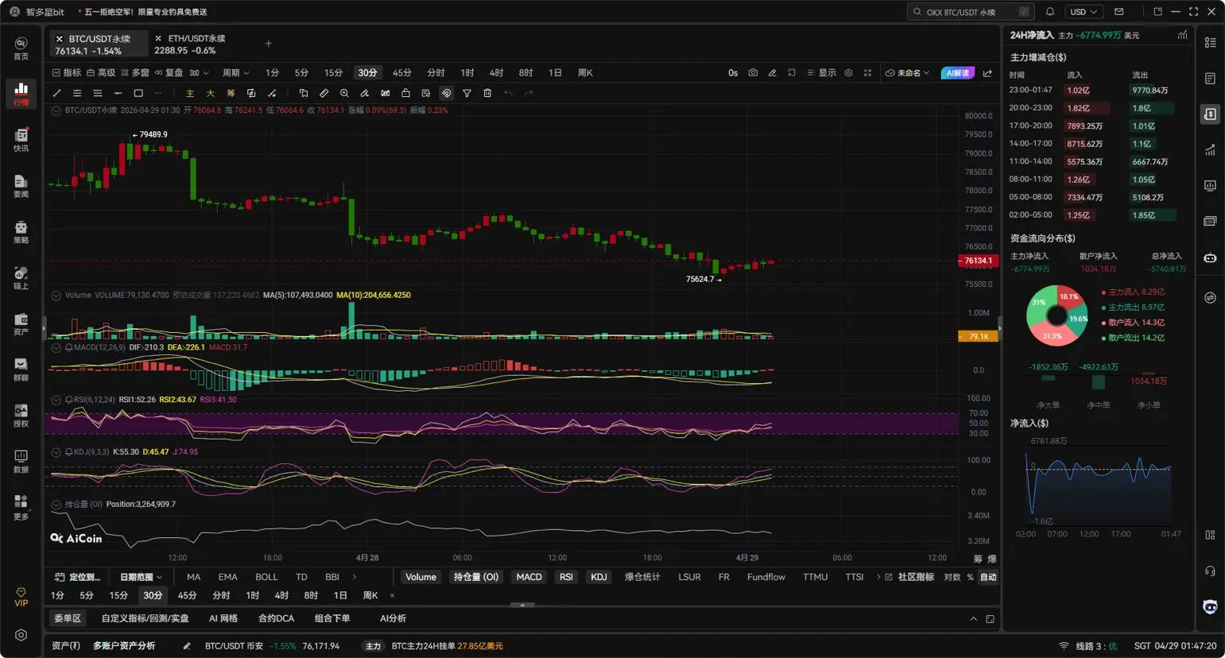Expand the 周期 period dropdown
Viewport: 1225px width, 658px height.
(x=235, y=73)
